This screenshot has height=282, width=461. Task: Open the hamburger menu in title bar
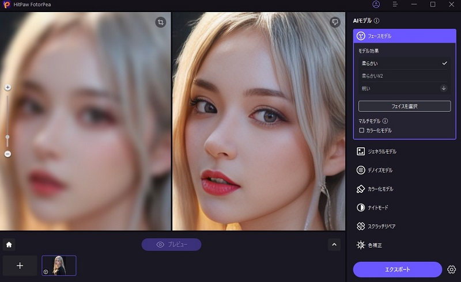click(395, 5)
